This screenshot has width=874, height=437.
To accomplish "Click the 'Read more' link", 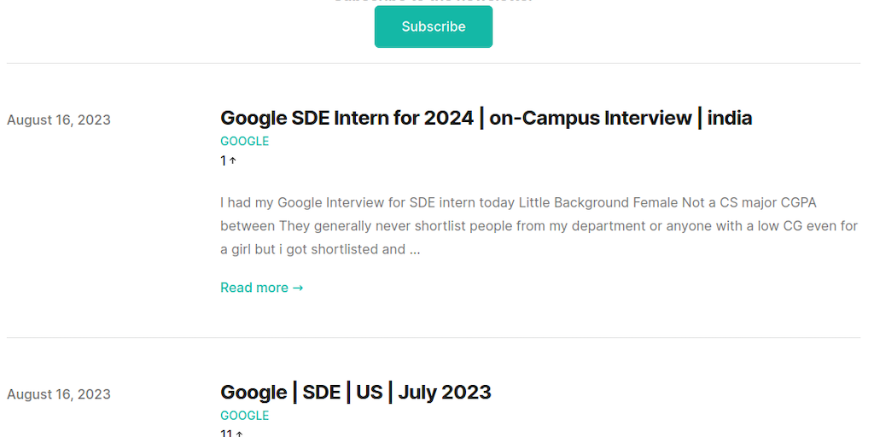I will coord(254,288).
